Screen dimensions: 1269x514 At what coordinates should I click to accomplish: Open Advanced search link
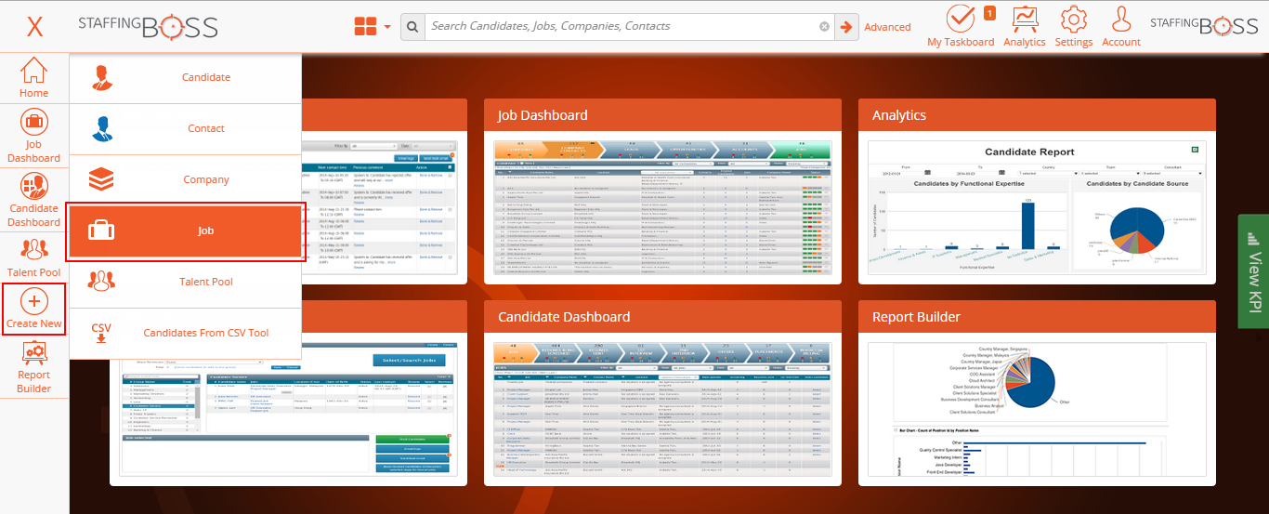(887, 27)
